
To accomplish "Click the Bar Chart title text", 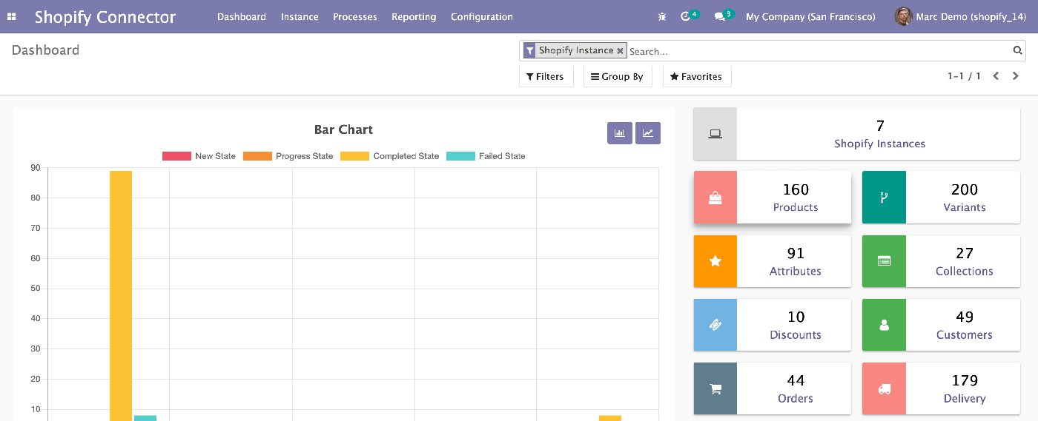I will click(343, 129).
